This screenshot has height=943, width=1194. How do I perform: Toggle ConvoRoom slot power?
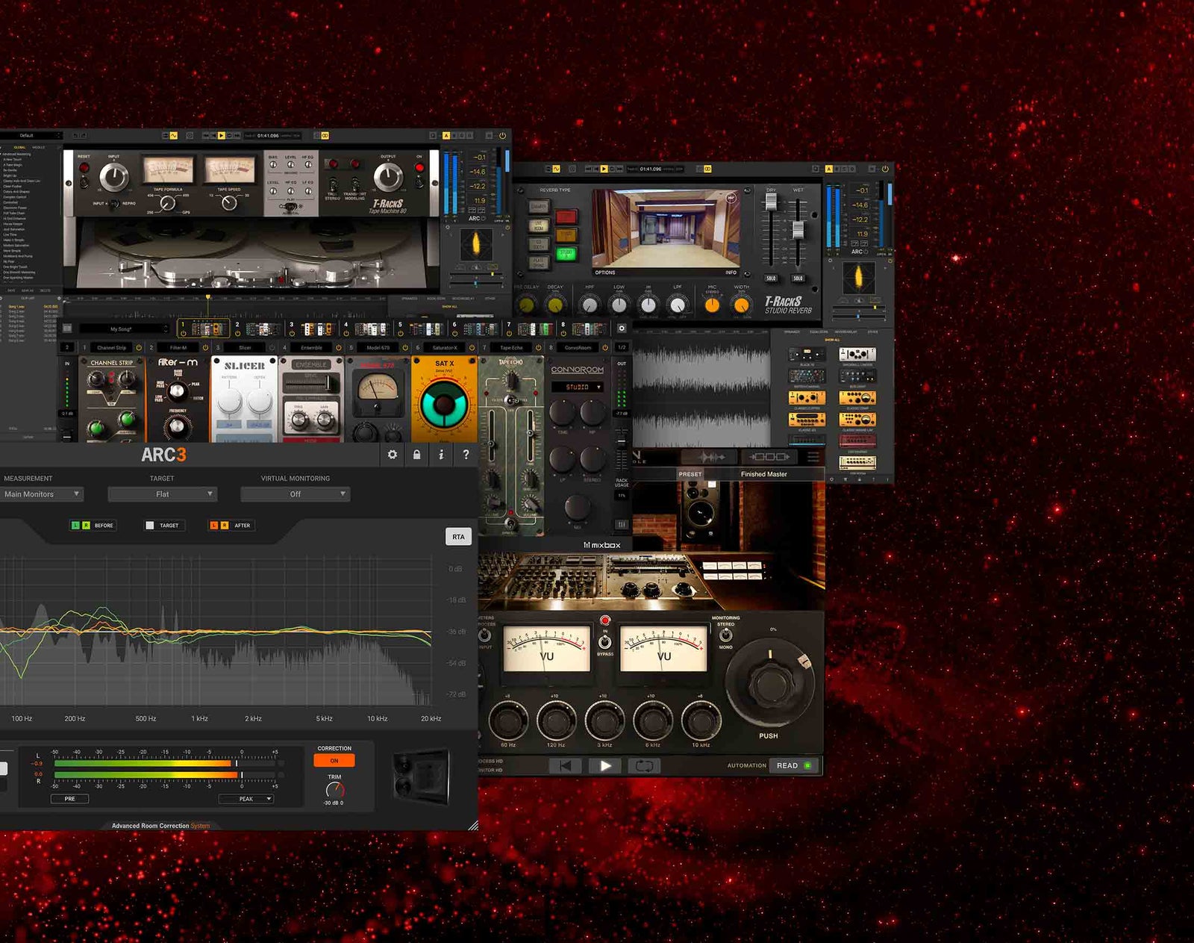tap(605, 347)
